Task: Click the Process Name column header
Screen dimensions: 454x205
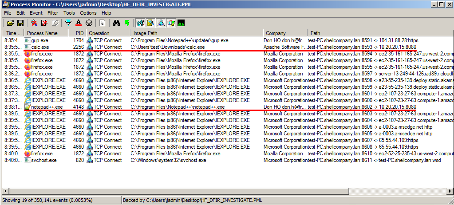Action: pos(42,33)
